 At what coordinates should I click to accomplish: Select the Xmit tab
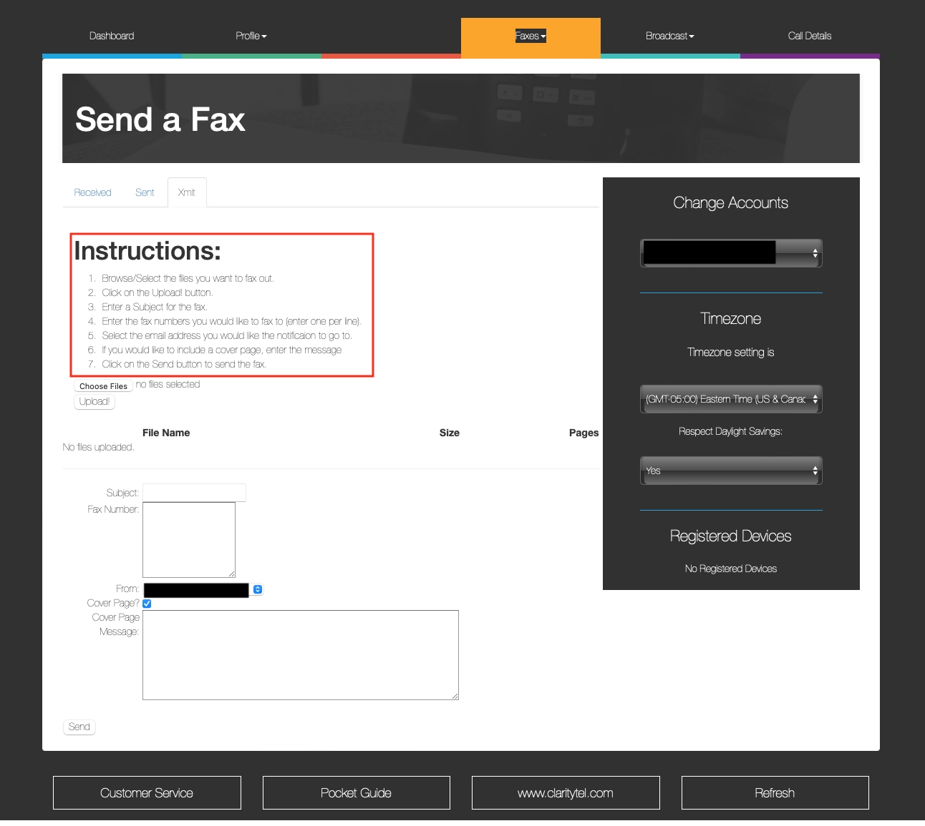(187, 192)
